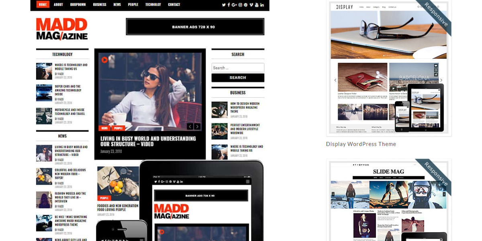Open the About menu item

(58, 4)
